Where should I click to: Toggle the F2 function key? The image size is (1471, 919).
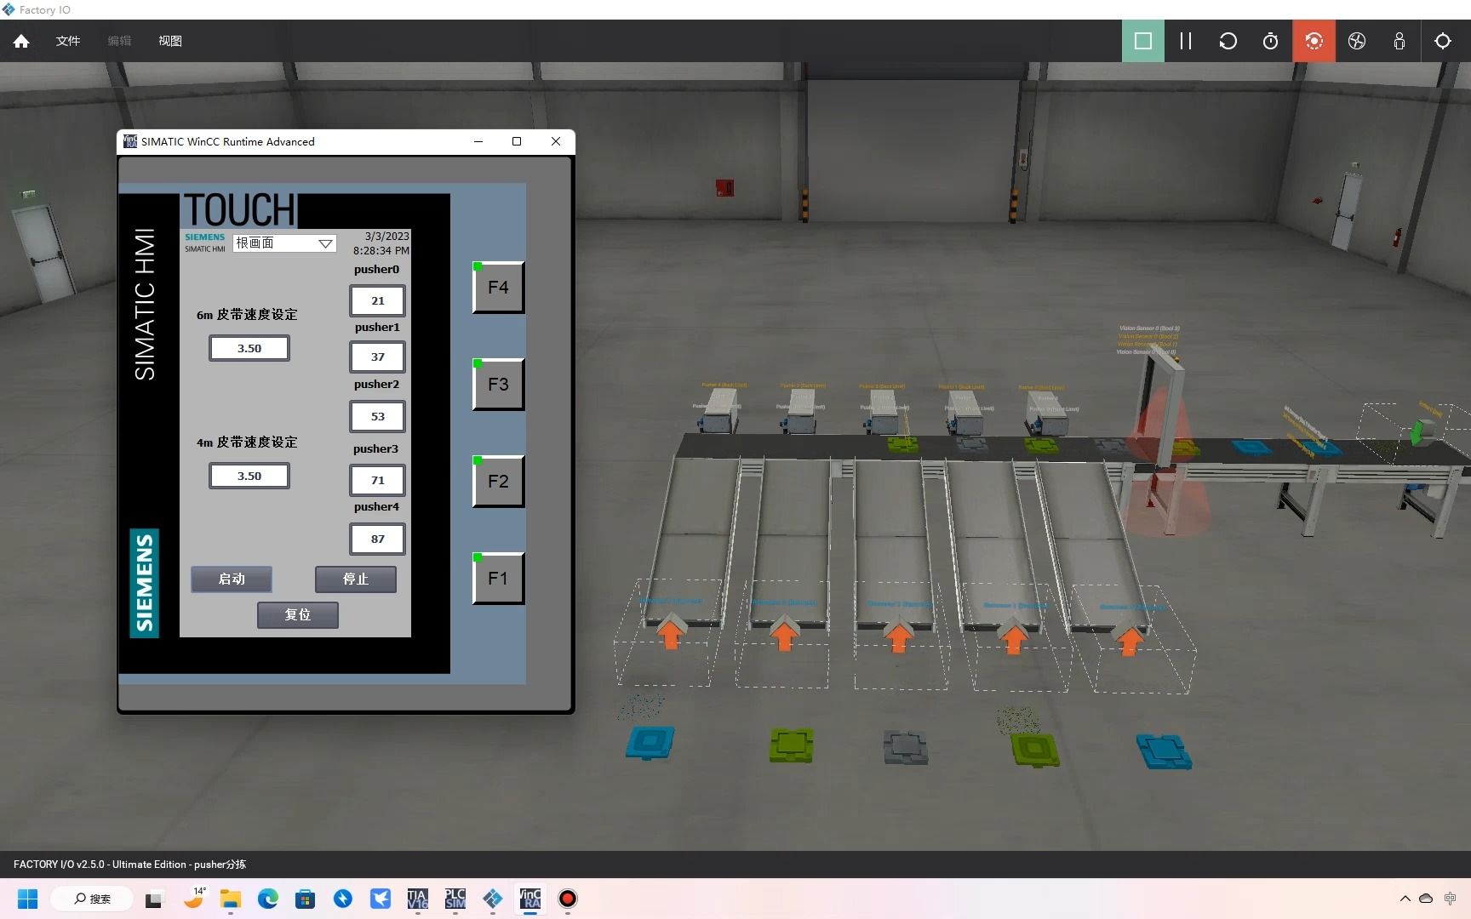[497, 481]
